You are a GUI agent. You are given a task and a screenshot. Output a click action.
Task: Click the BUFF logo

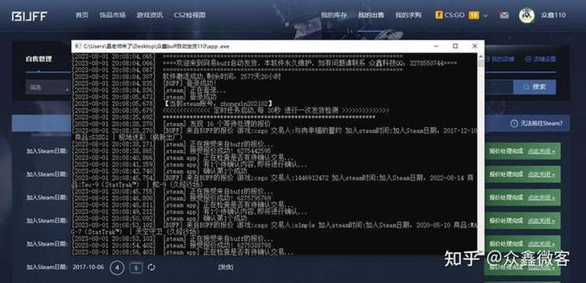tap(29, 15)
